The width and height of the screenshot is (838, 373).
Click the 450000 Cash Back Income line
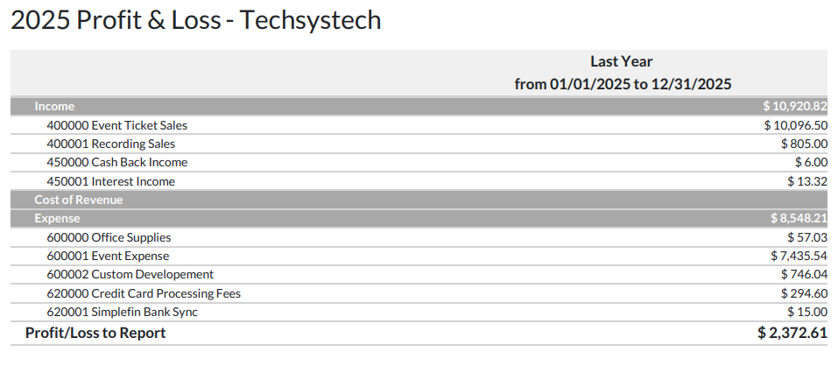[116, 162]
